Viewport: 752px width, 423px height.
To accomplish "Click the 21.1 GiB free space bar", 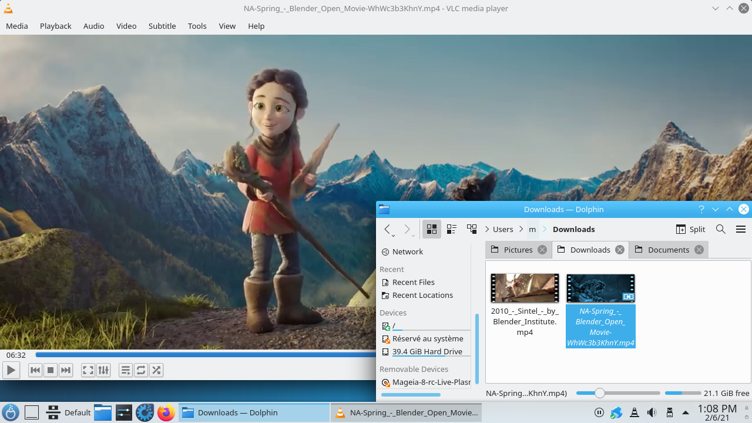I will coord(683,393).
